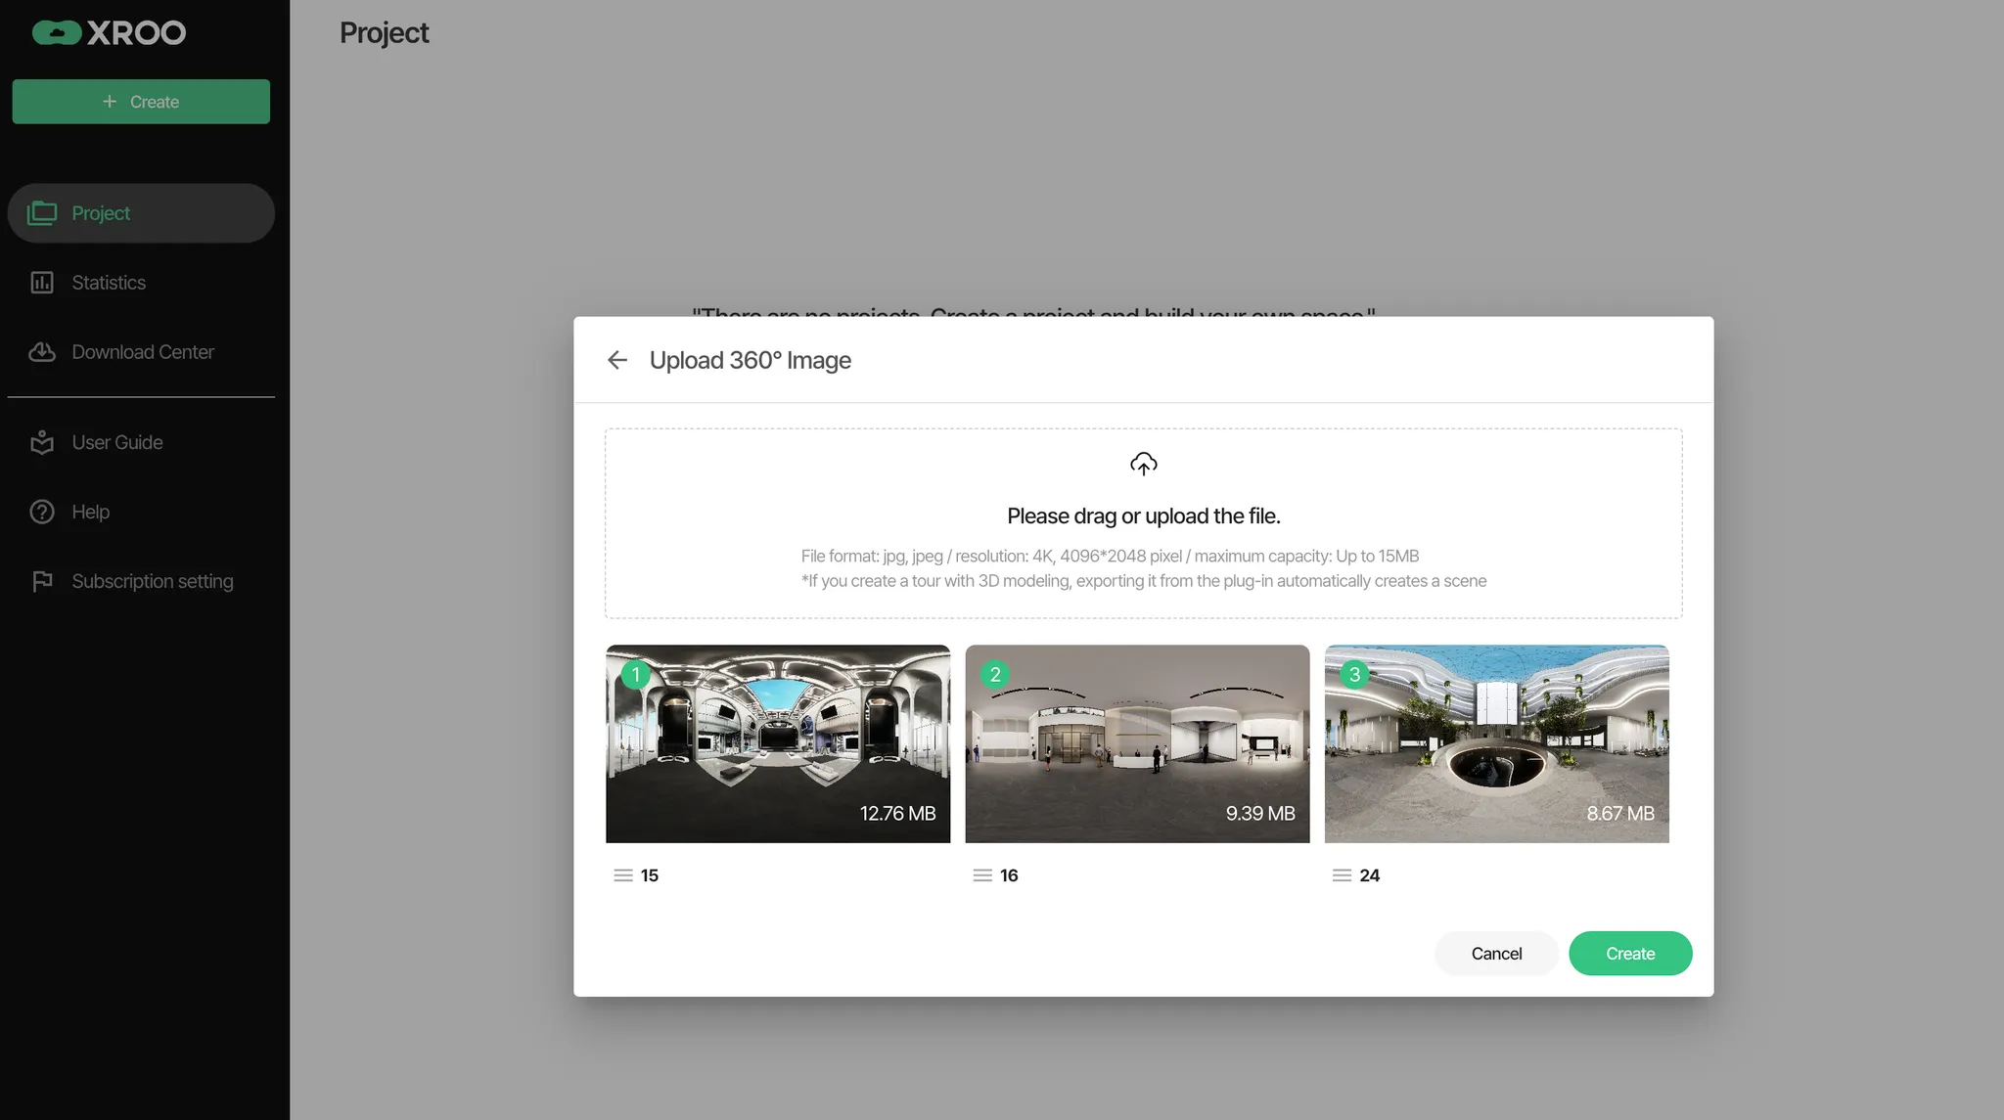Click the green number 1 badge
The image size is (2004, 1120).
coord(636,674)
